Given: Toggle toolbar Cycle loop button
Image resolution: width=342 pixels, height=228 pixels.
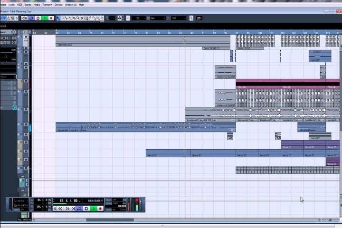Looking at the screenshot, I should [x=31, y=19].
